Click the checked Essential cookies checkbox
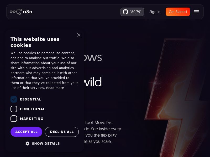This screenshot has width=210, height=157. pyautogui.click(x=14, y=99)
